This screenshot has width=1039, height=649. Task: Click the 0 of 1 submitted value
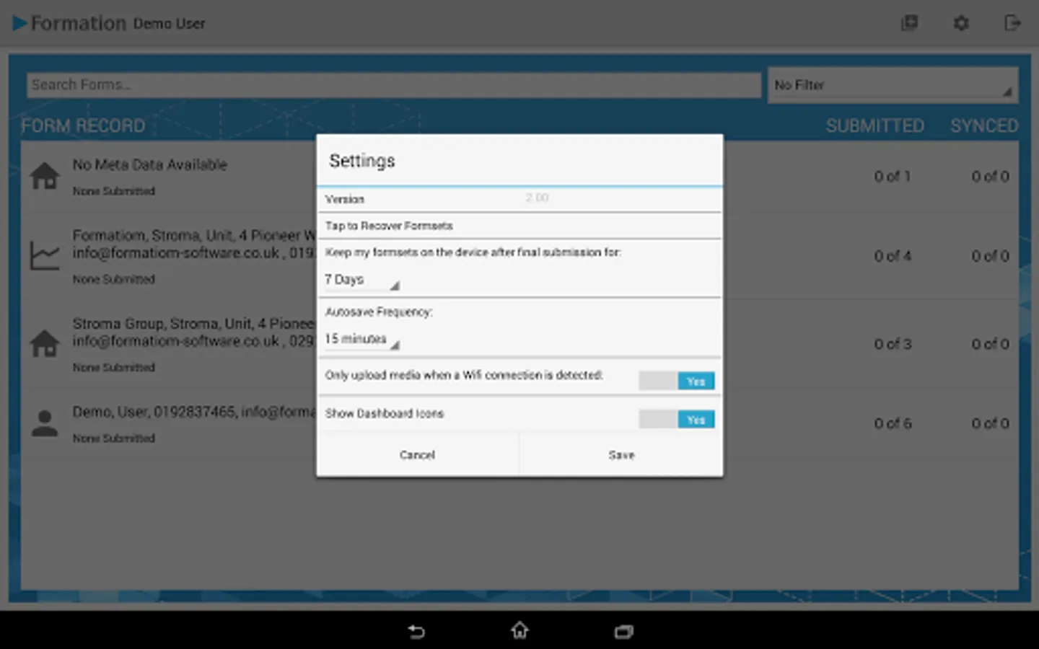click(893, 177)
